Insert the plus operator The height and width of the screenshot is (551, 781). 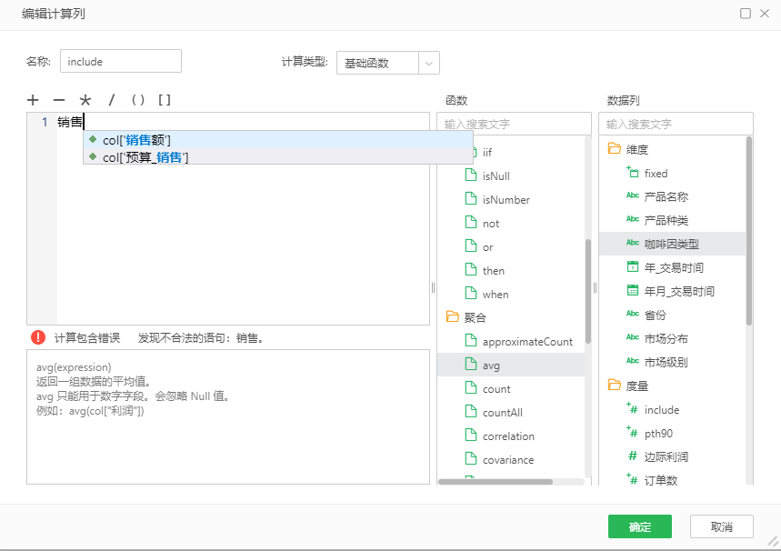click(x=33, y=100)
